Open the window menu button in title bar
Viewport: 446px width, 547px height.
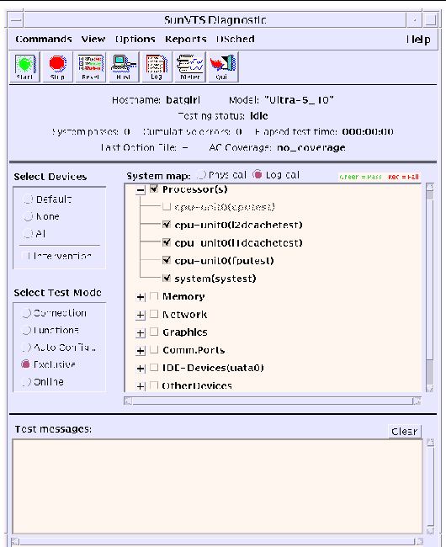[x=15, y=20]
